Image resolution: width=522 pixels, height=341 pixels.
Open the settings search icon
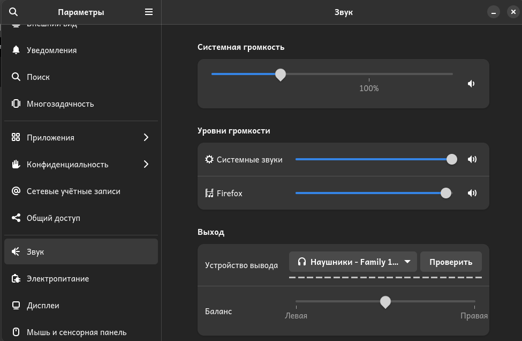click(13, 12)
